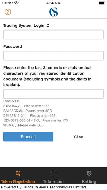Tap the Wi-Fi icon in status bar
Viewport: 107px width, 190px height.
pos(16,3)
